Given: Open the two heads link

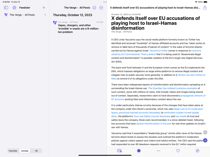Looking at the screenshot, I should tap(181, 116).
